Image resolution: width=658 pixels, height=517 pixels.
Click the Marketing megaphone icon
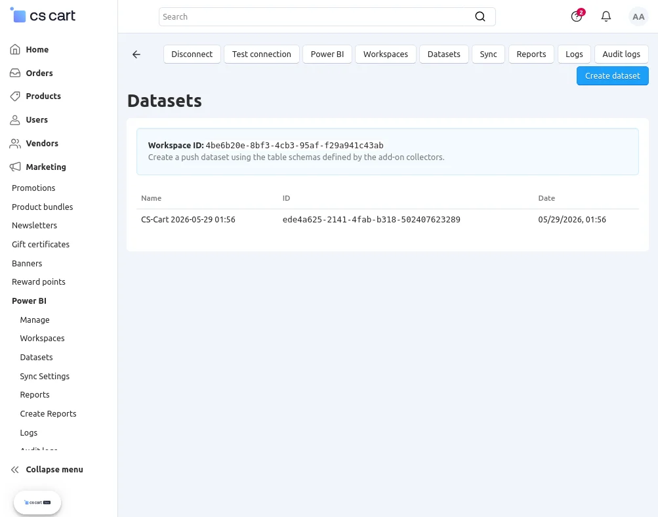point(15,167)
